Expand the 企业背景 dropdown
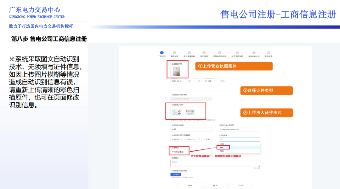340x189 pixels. coord(239,139)
